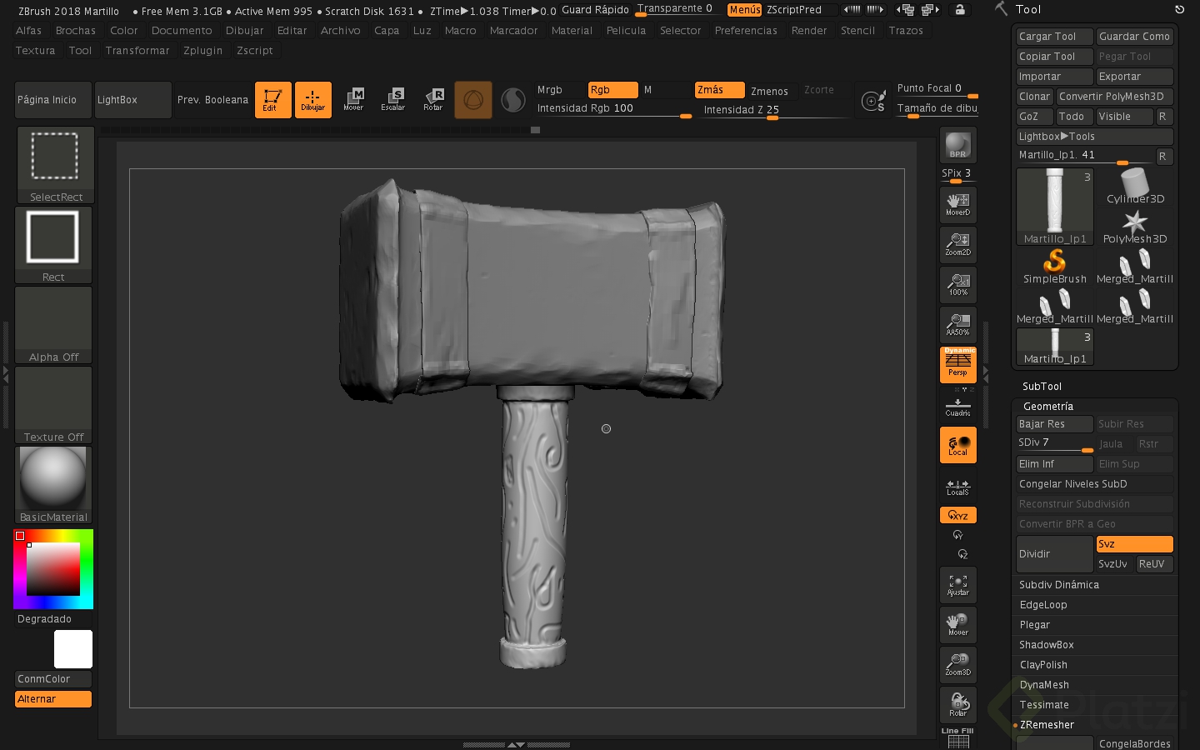
Task: Click the color picker gradient square
Action: pos(53,569)
